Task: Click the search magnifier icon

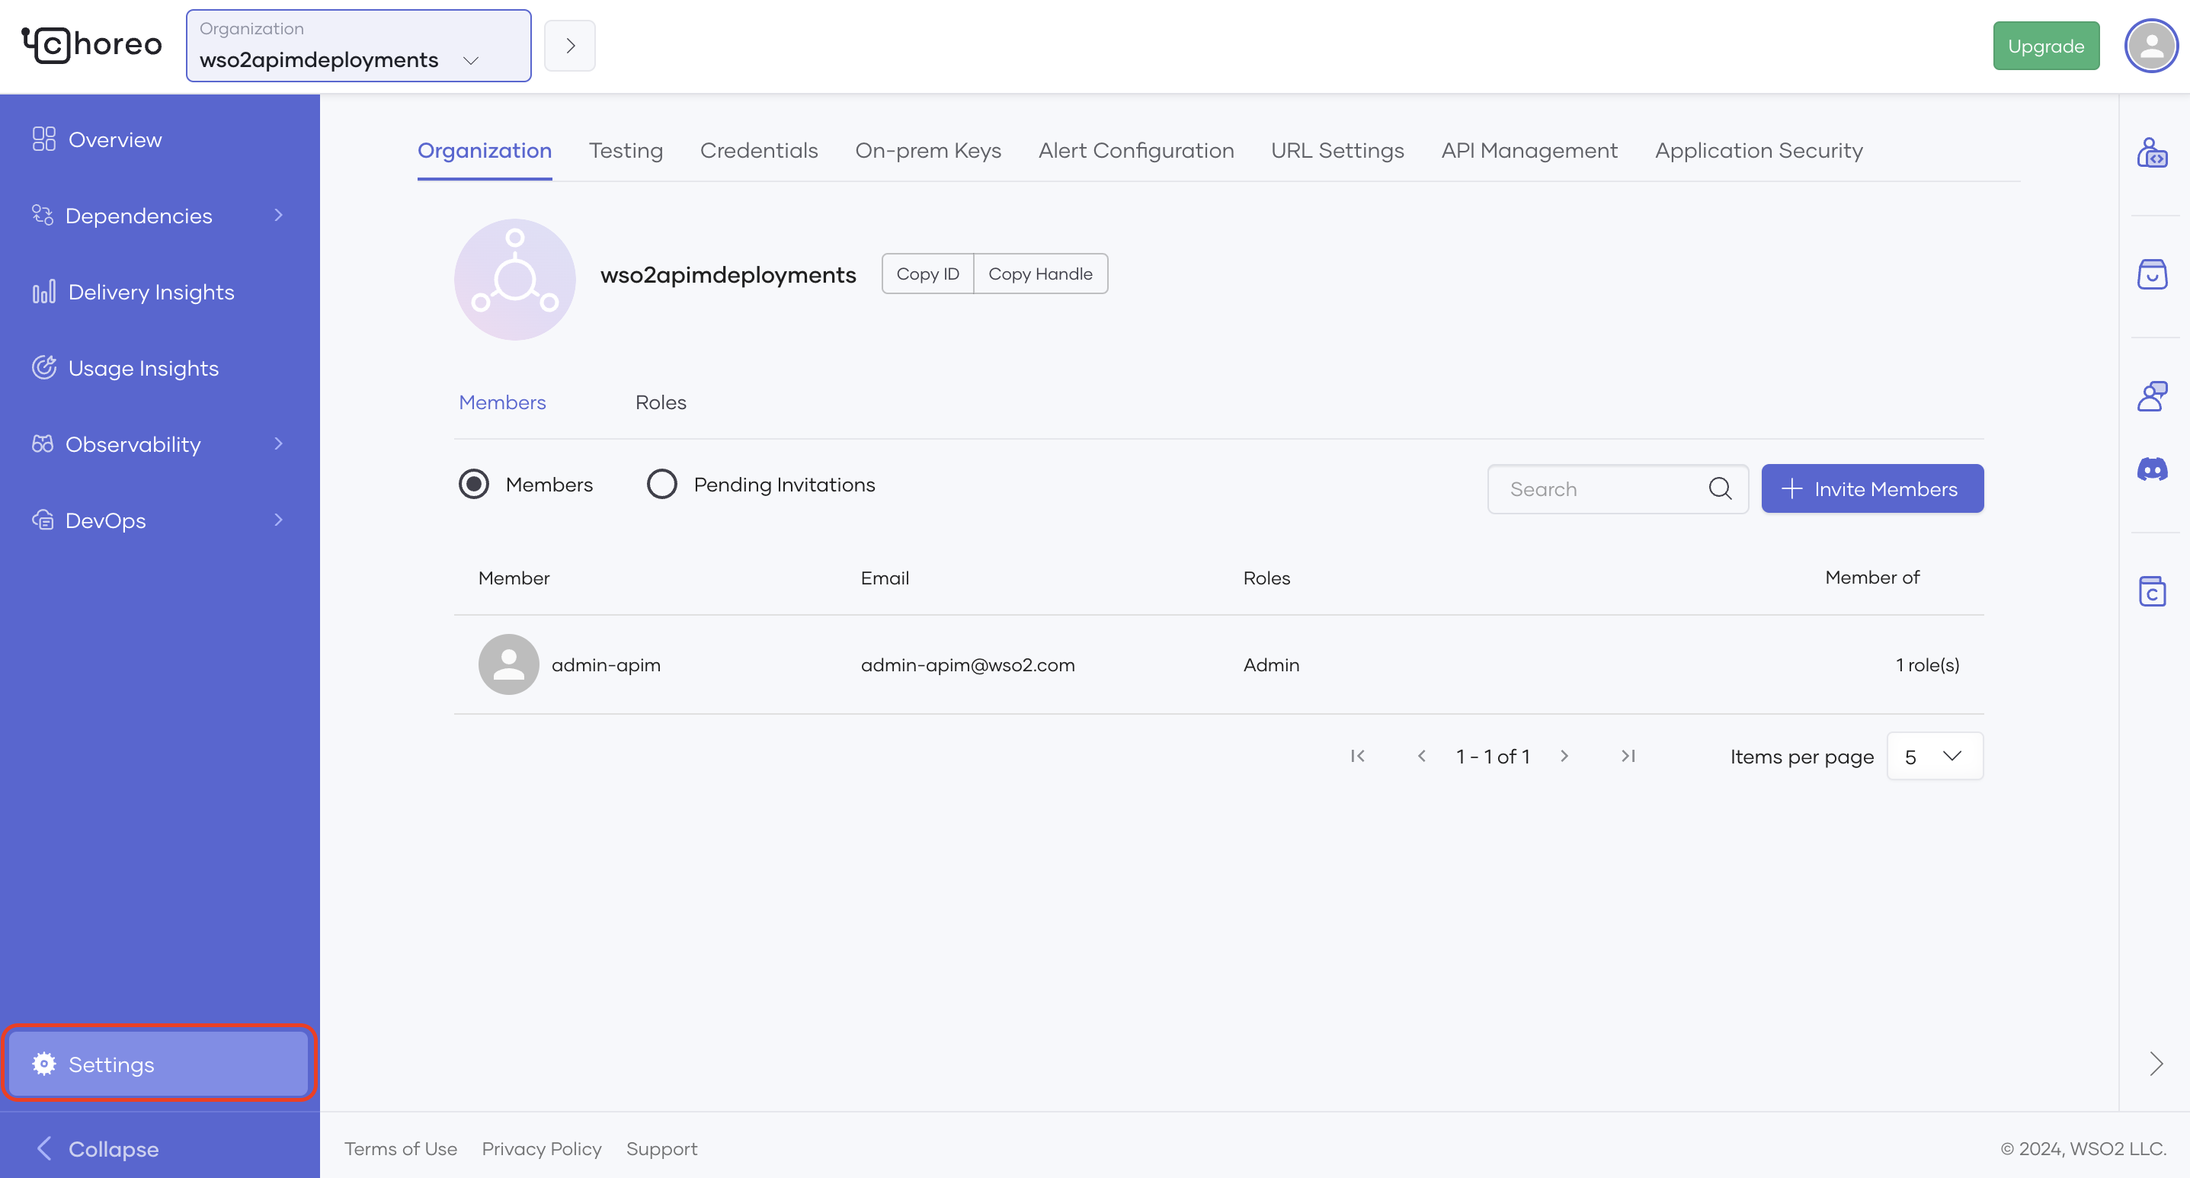Action: click(1719, 488)
